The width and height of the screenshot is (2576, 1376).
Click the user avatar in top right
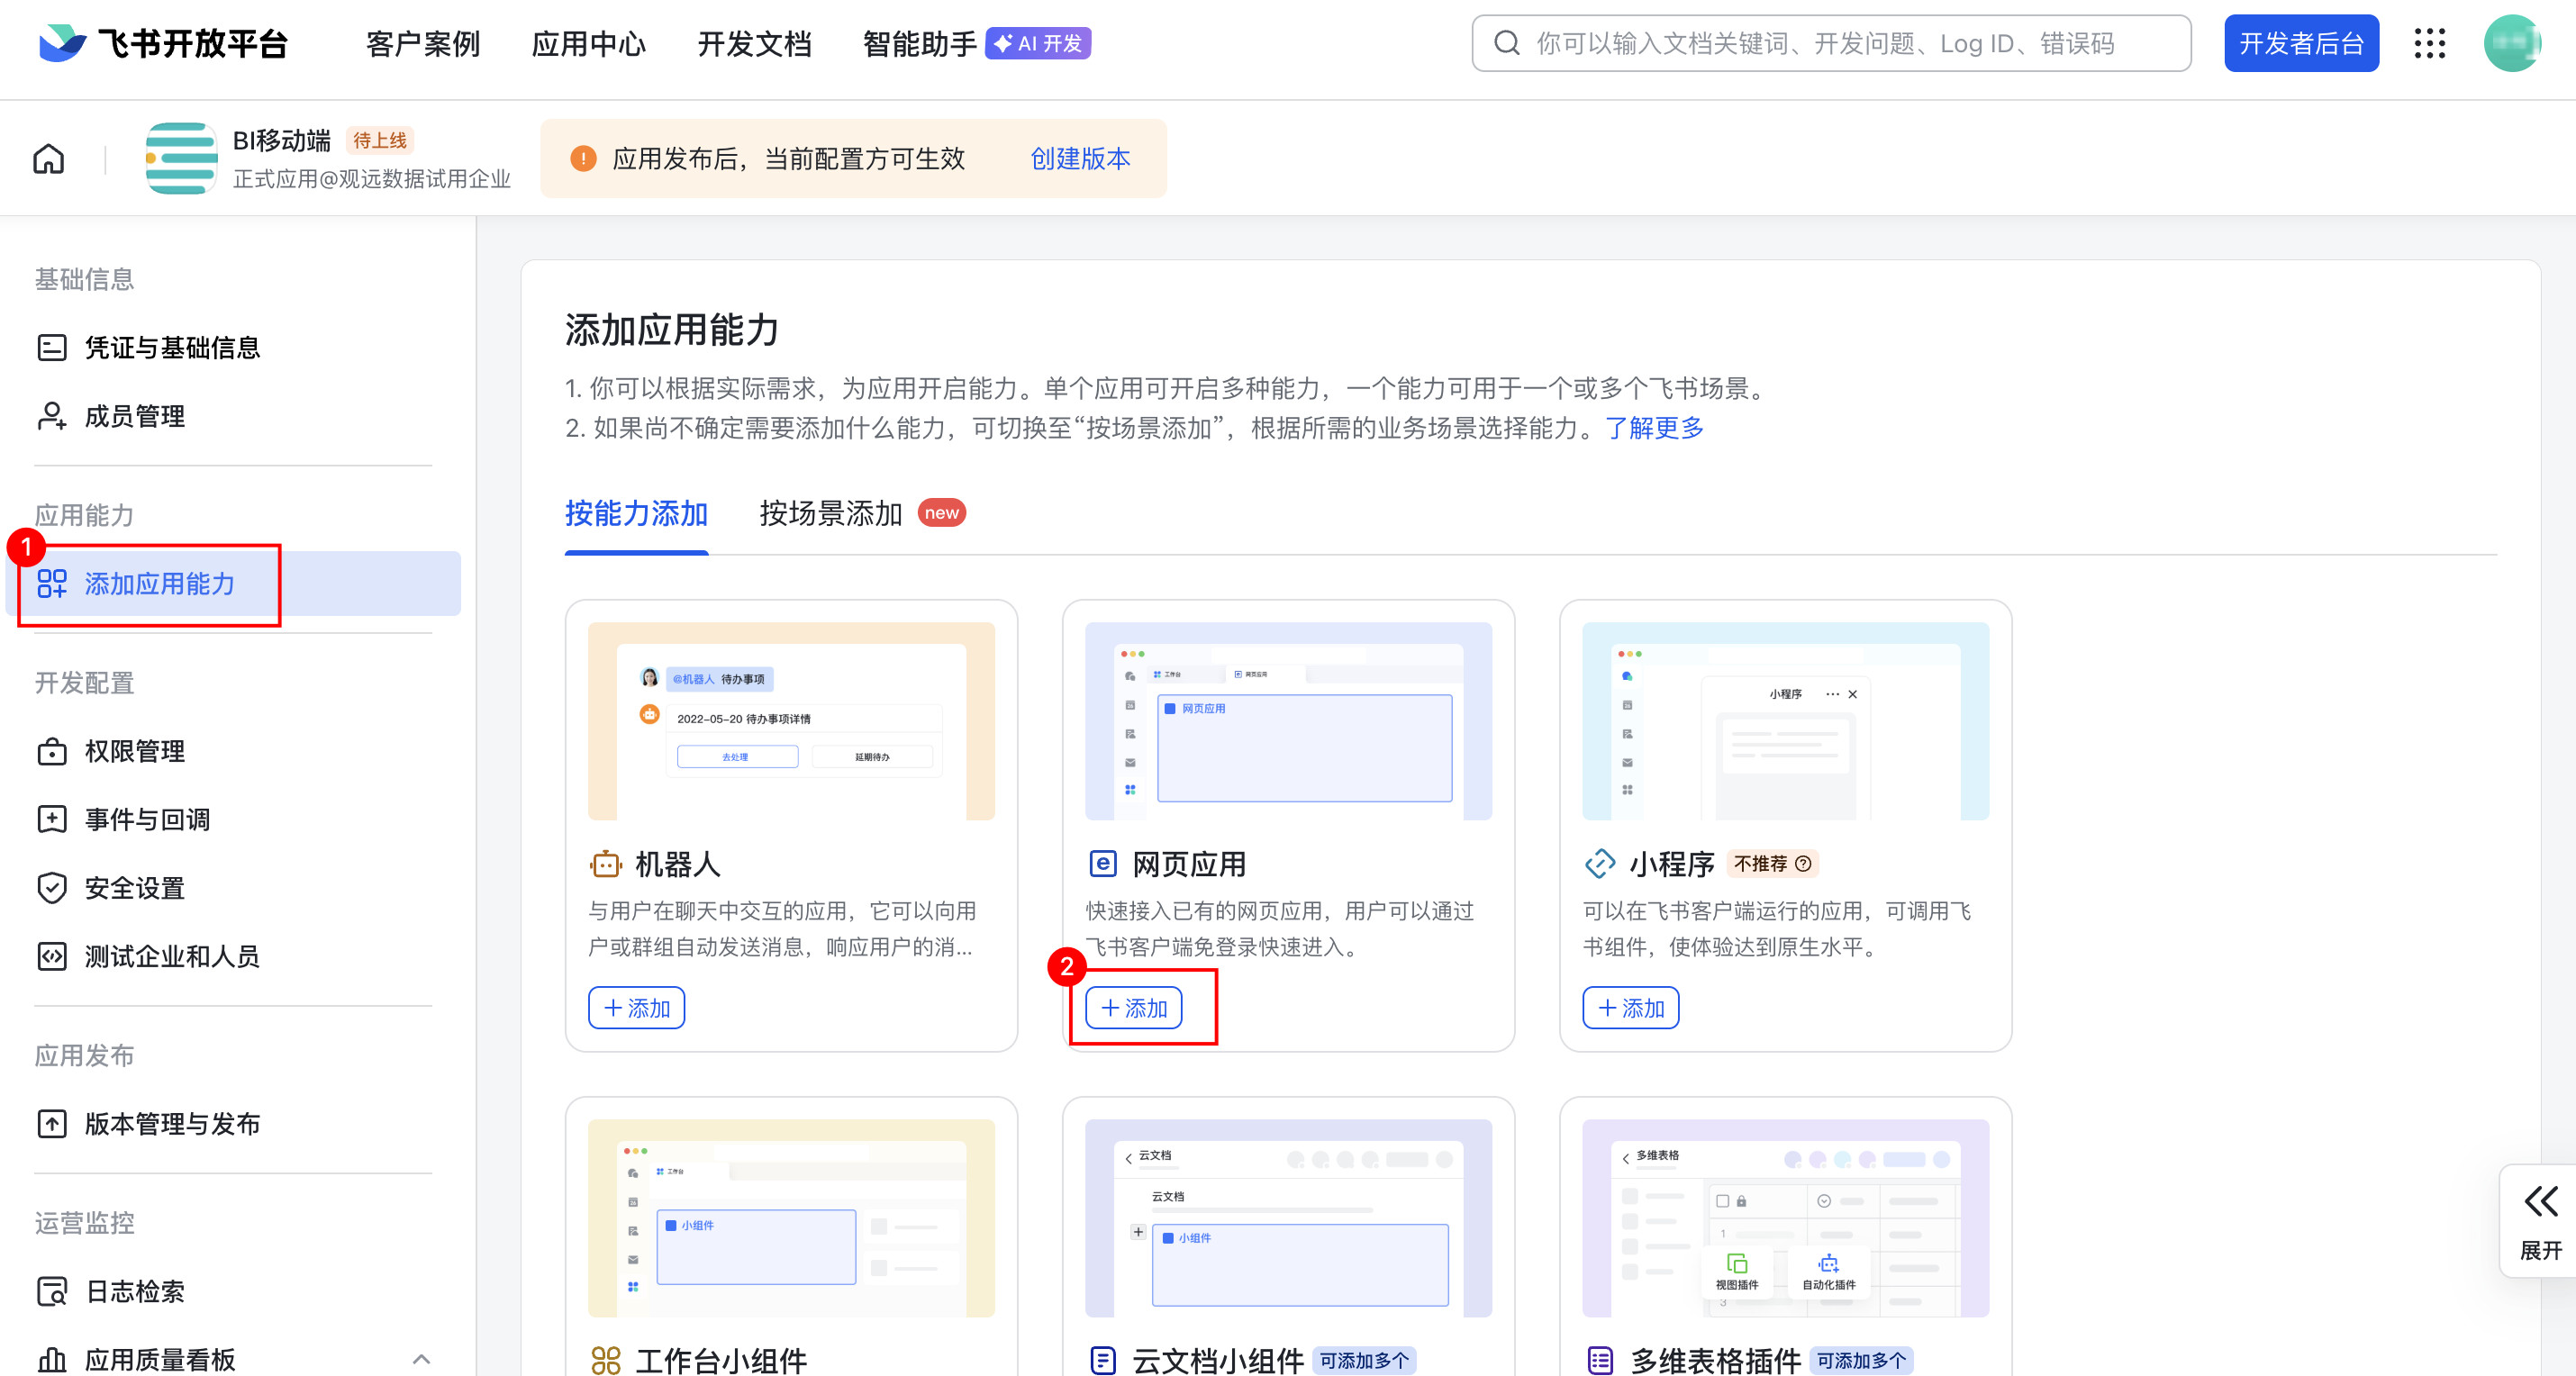point(2511,44)
